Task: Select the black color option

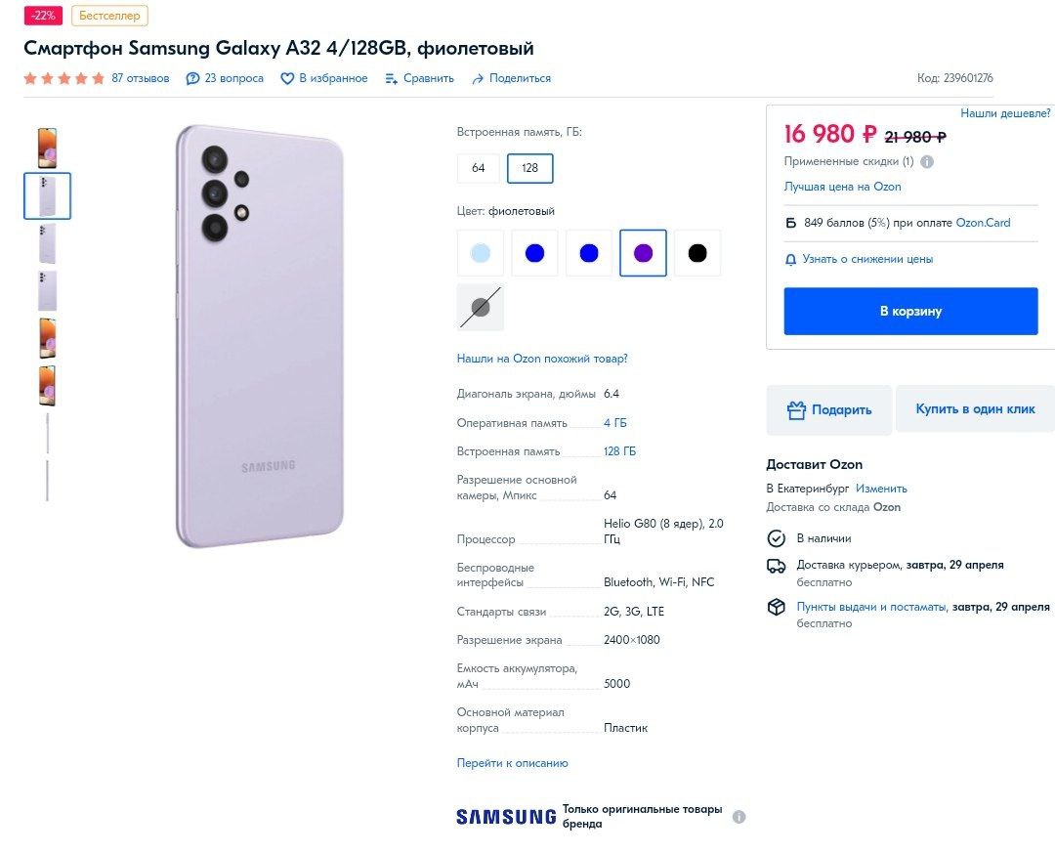Action: tap(696, 253)
